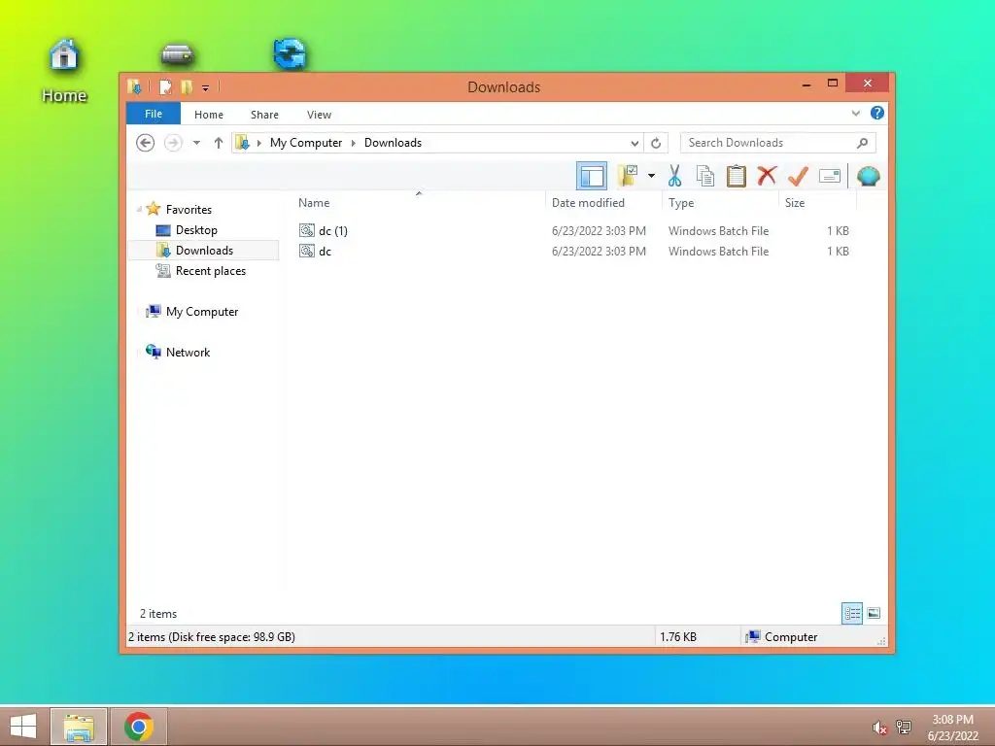Select Favorites in the navigation pane
This screenshot has height=746, width=995.
[189, 210]
